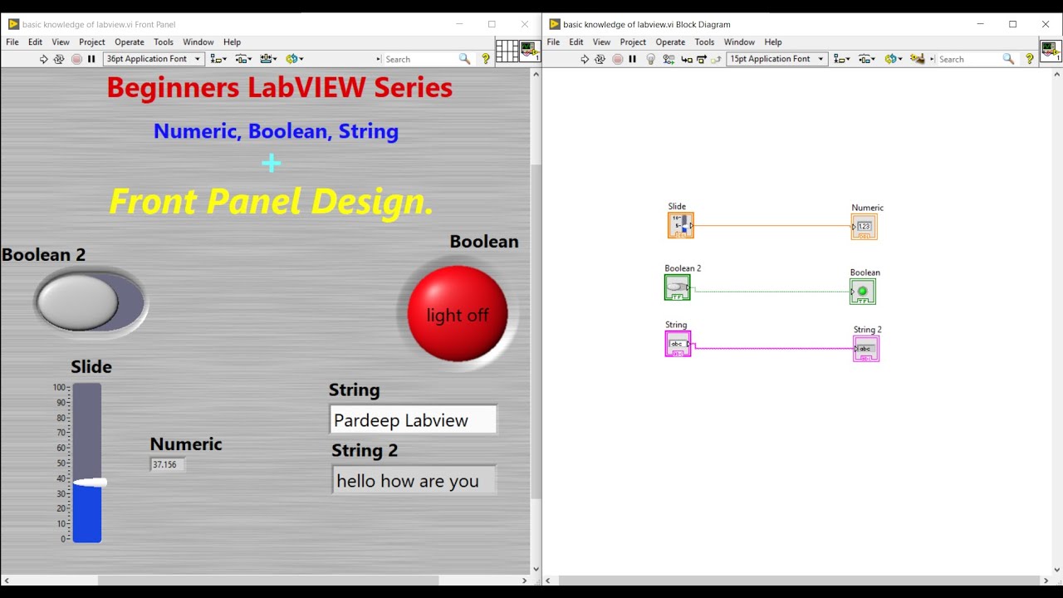The image size is (1063, 598).
Task: Click Step Out debugging icon
Action: coord(716,59)
